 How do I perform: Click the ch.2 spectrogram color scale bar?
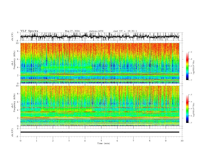click(x=187, y=109)
